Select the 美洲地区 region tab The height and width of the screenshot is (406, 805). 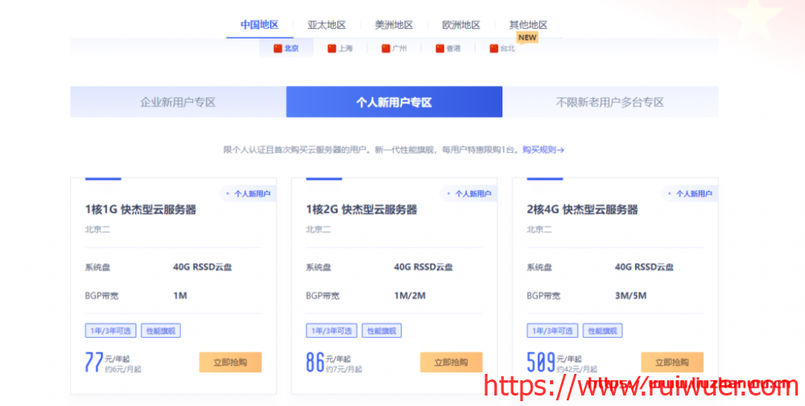[394, 25]
